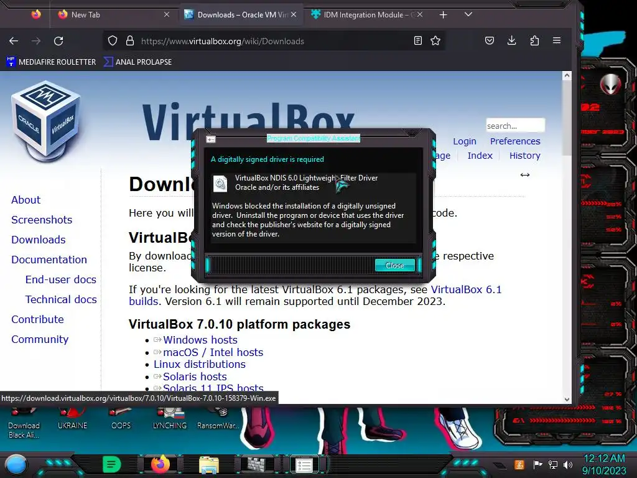
Task: Open the Screenshots sidebar link
Action: pyautogui.click(x=42, y=220)
